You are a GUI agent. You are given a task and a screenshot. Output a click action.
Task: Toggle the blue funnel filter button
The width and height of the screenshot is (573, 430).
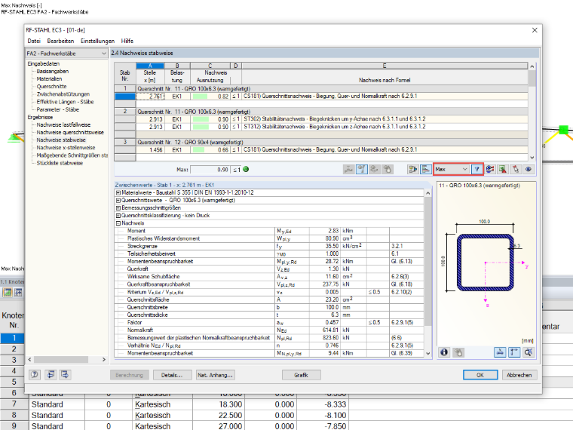[x=476, y=169]
